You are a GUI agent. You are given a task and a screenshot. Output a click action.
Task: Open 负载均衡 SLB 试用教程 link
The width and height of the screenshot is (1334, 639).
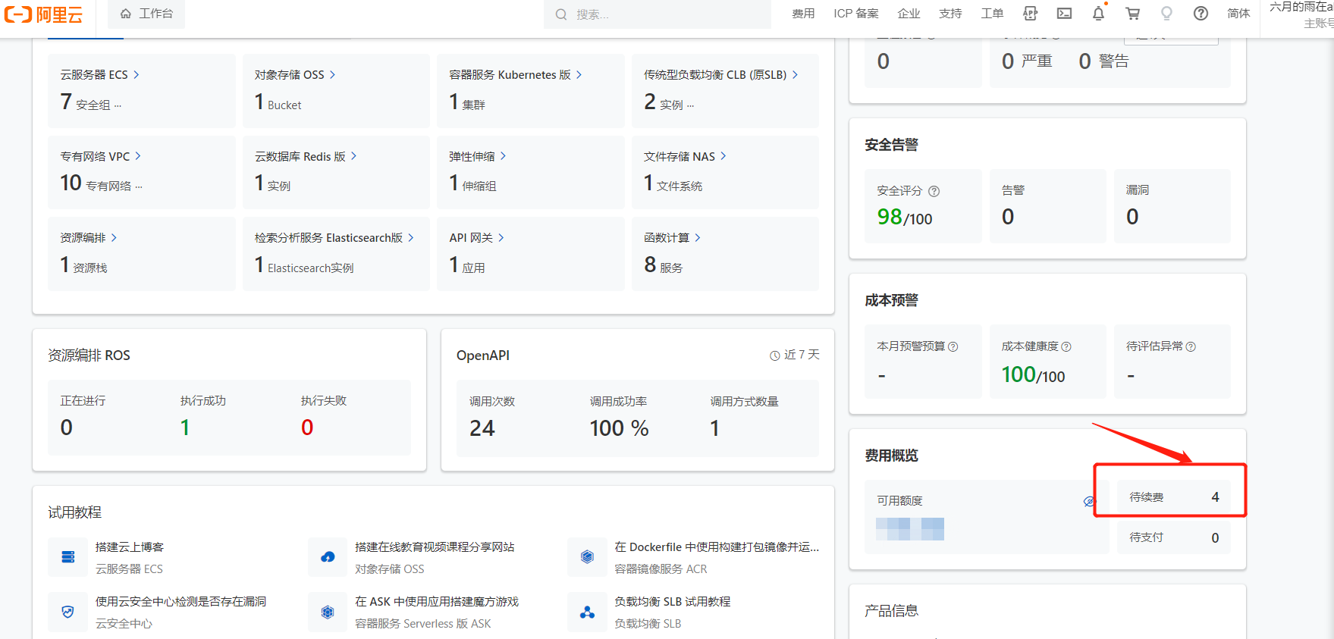[x=672, y=602]
